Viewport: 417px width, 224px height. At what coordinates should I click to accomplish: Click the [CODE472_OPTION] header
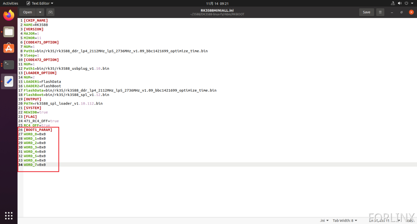point(41,60)
